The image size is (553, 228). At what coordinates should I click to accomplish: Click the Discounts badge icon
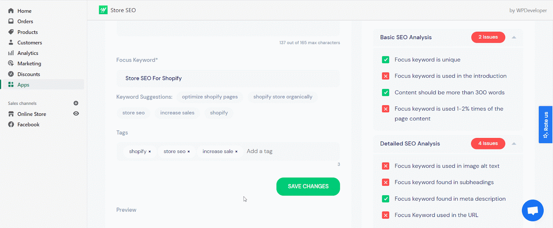pyautogui.click(x=11, y=74)
